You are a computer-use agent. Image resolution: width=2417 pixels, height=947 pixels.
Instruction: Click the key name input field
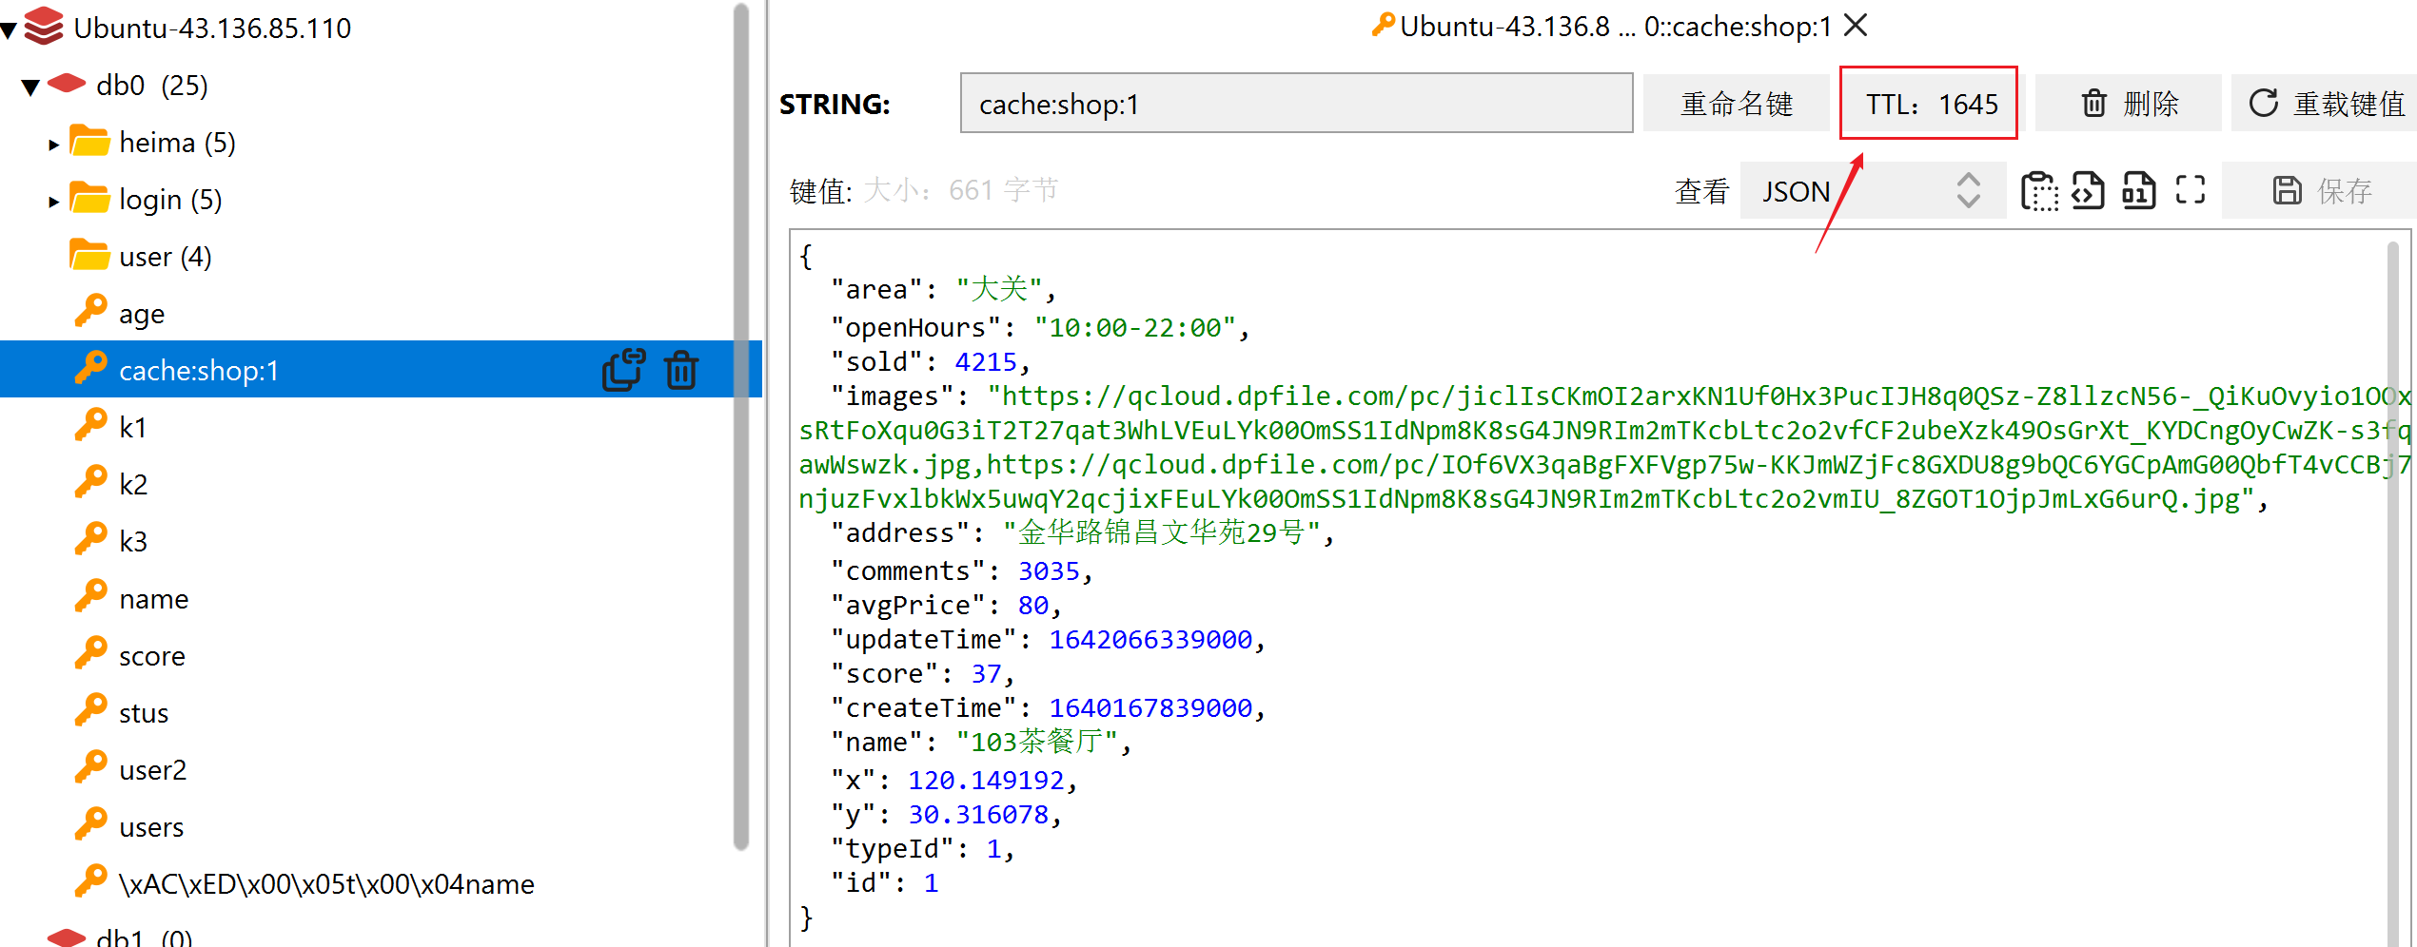click(x=1296, y=104)
